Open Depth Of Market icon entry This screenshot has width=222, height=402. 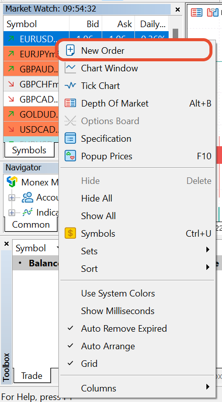70,104
